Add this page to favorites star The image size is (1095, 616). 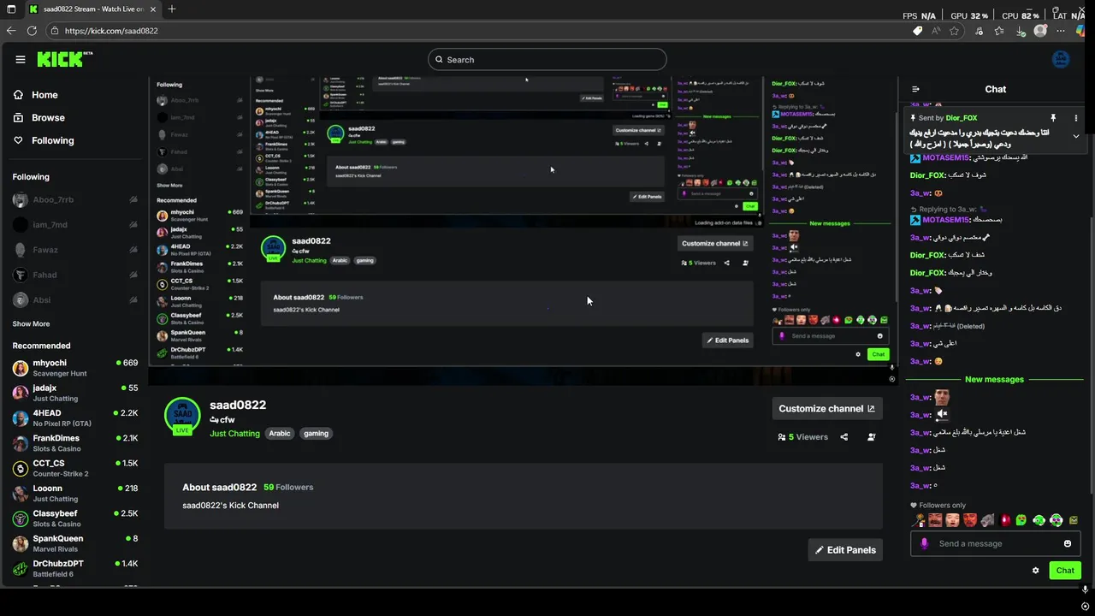click(954, 31)
